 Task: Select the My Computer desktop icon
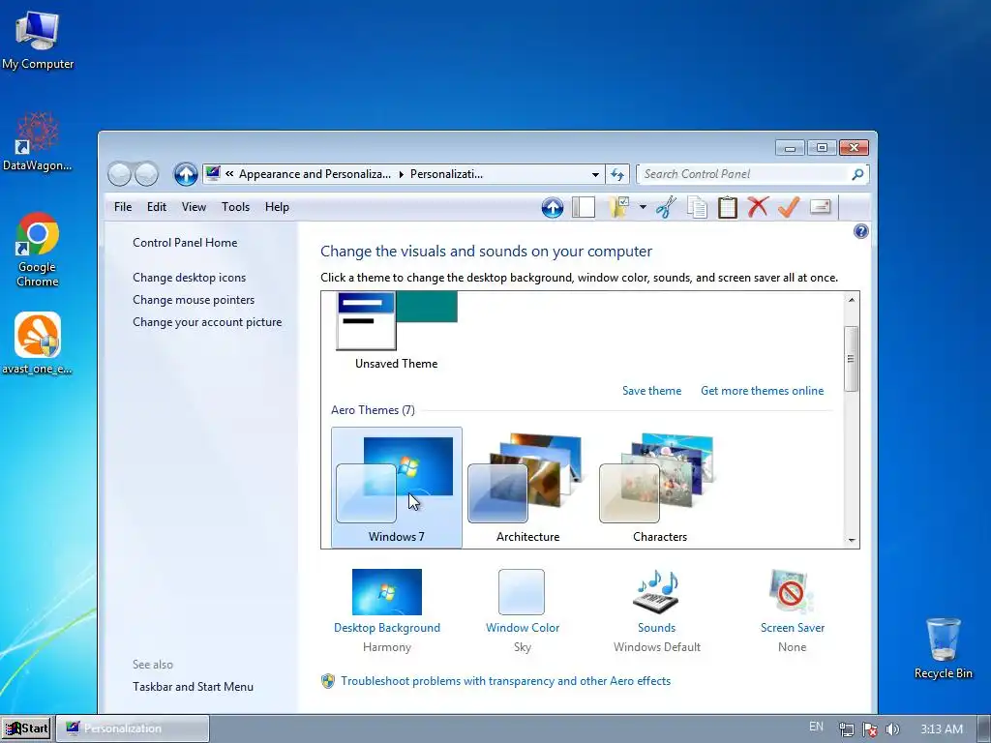click(x=38, y=41)
